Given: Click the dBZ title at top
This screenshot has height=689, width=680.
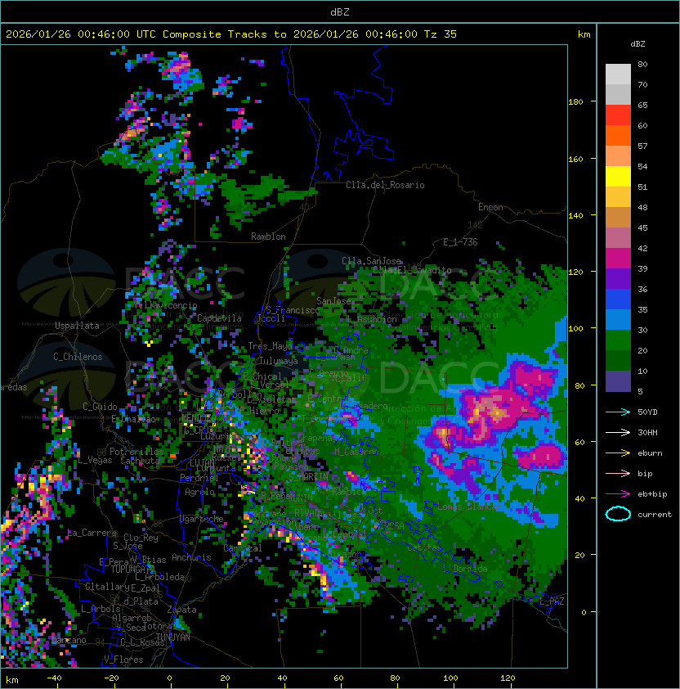Looking at the screenshot, I should 340,11.
